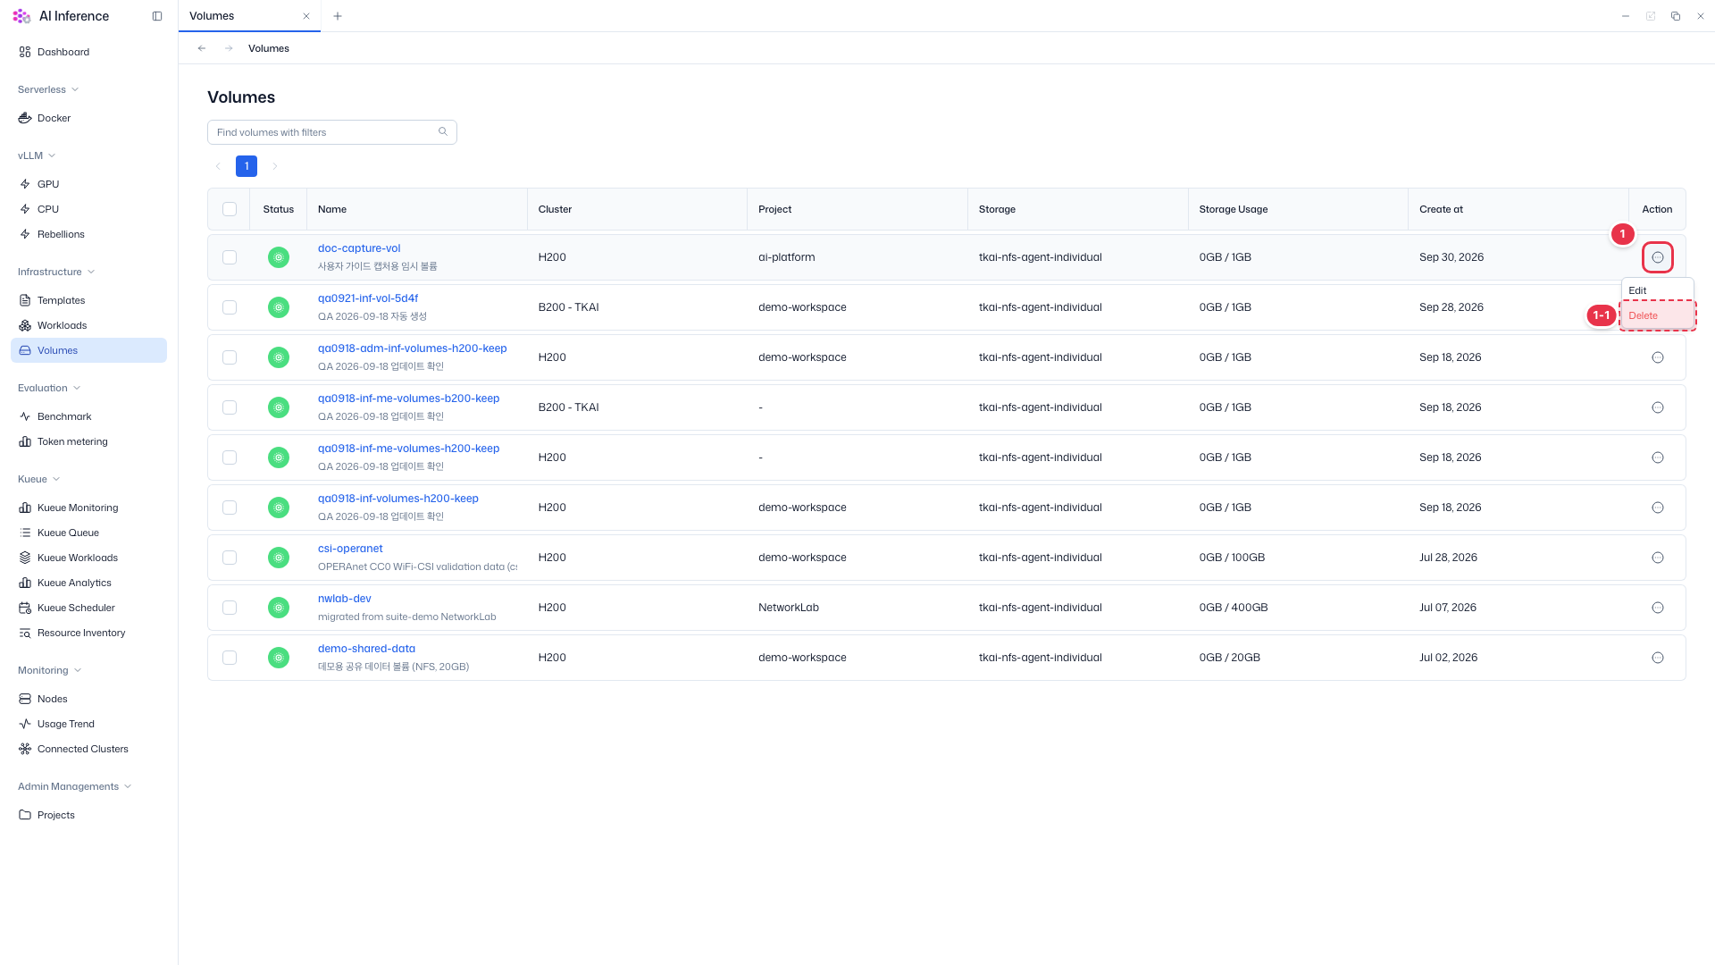Click the search magnifier in volumes filter
Image resolution: width=1715 pixels, height=965 pixels.
[443, 132]
